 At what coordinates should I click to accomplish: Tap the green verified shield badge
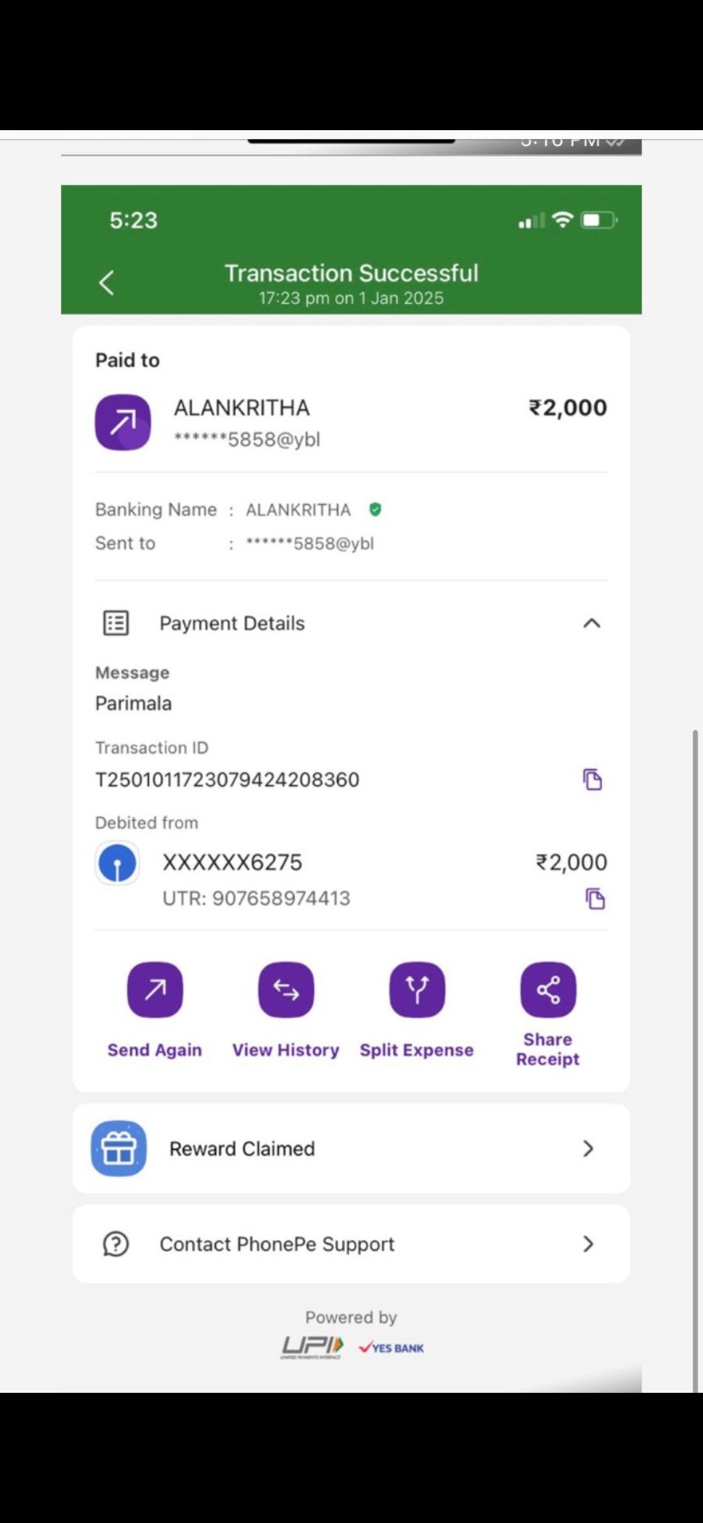(x=375, y=510)
